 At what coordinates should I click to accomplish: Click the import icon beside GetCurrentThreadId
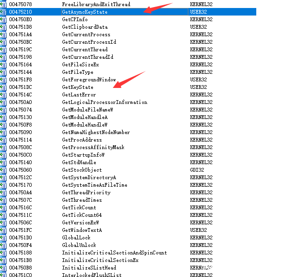tap(3, 57)
